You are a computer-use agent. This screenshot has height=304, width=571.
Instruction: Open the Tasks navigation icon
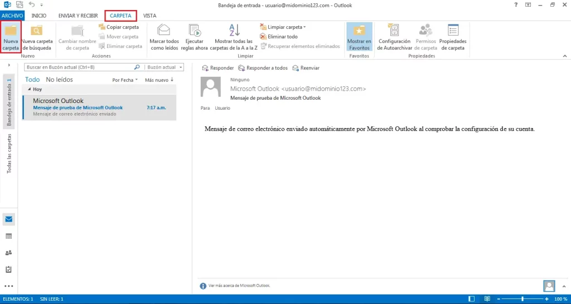[x=9, y=269]
